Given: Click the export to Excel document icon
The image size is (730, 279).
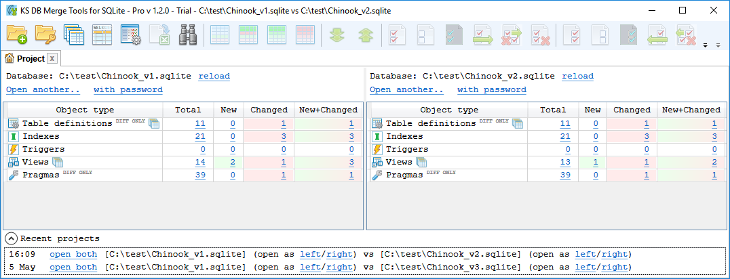Looking at the screenshot, I should (x=159, y=35).
